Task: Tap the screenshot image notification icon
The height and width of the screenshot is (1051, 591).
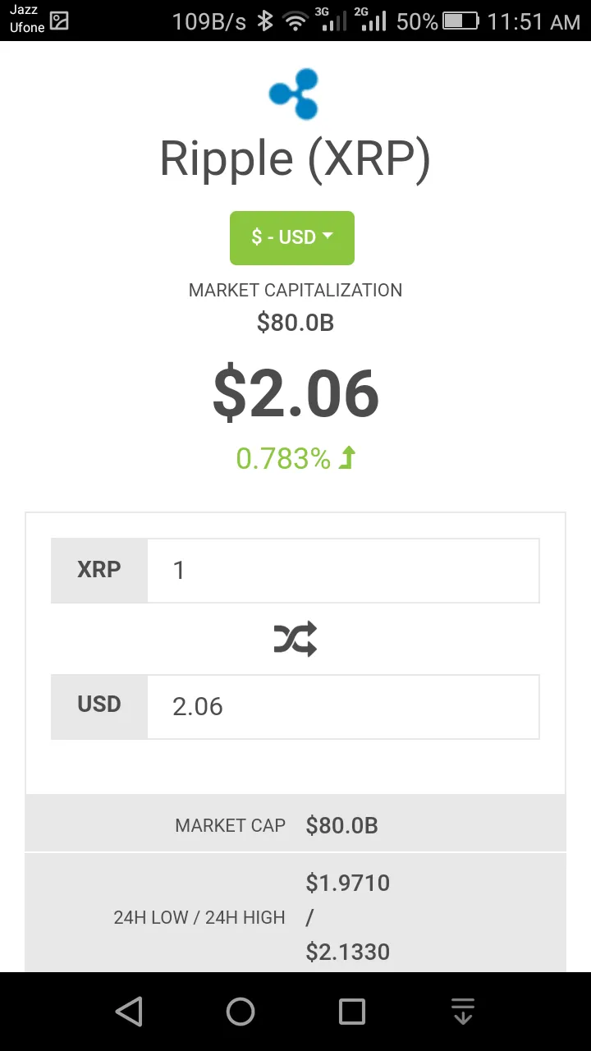Action: tap(59, 21)
